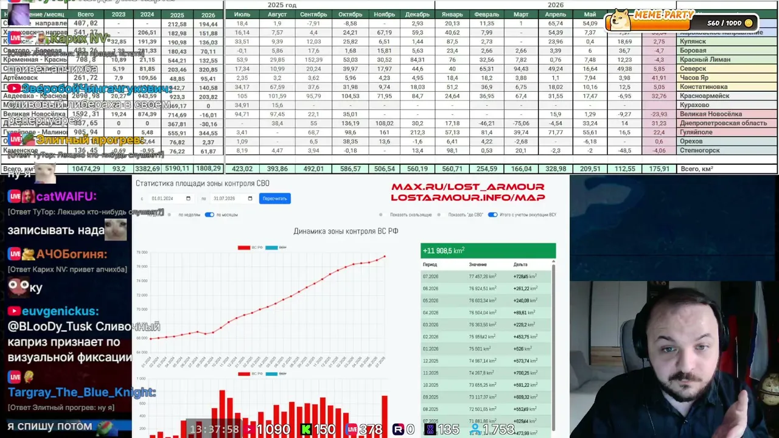This screenshot has height=438, width=779.
Task: Click the gold coin in Meme Party counter
Action: coord(749,23)
